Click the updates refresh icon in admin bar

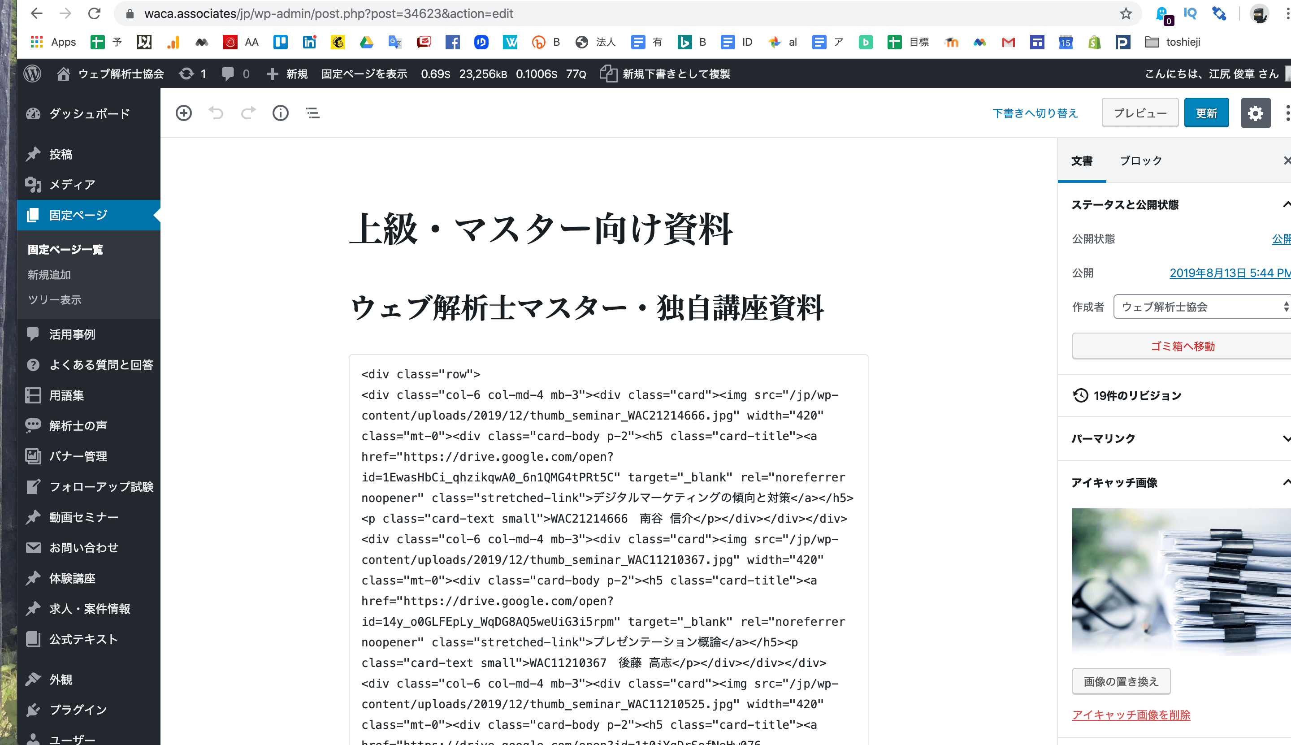tap(186, 74)
